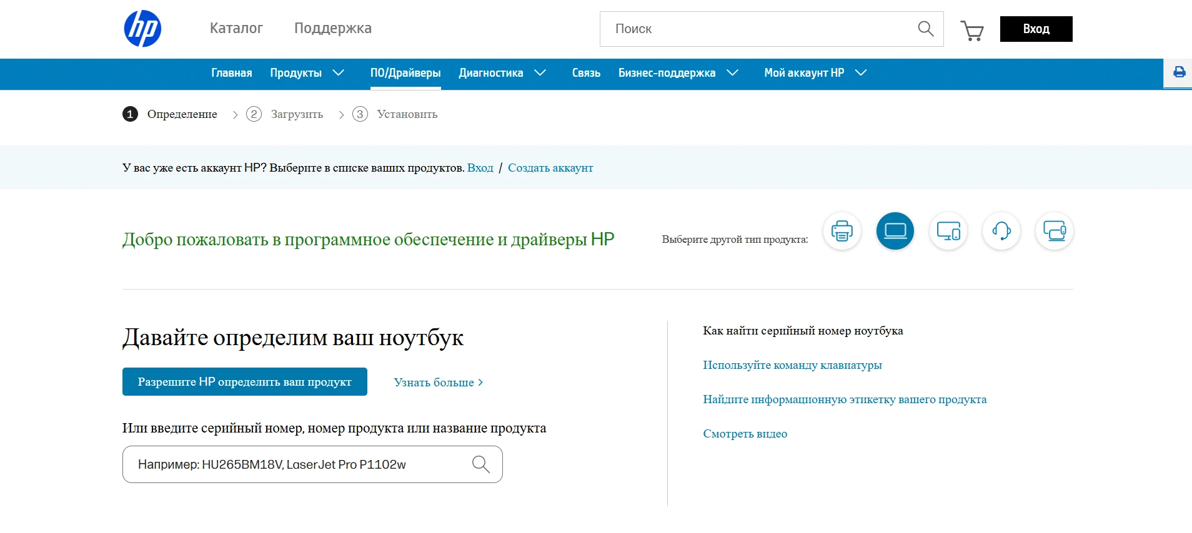Open the shopping cart
The width and height of the screenshot is (1192, 533).
coord(971,30)
